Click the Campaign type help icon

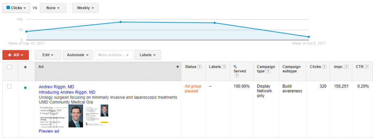(268, 71)
